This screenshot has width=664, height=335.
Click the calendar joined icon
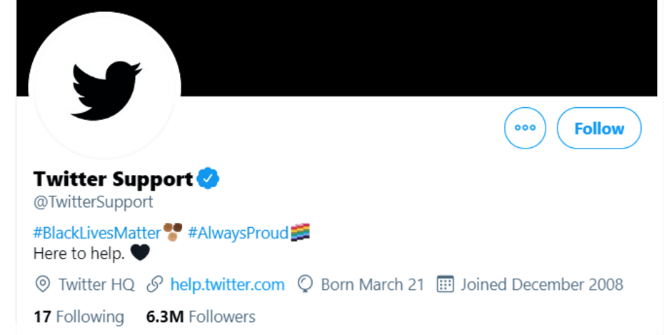446,284
